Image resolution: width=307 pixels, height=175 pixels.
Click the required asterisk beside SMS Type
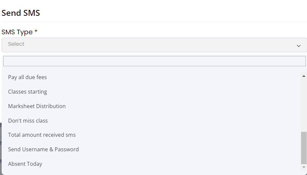pyautogui.click(x=36, y=32)
